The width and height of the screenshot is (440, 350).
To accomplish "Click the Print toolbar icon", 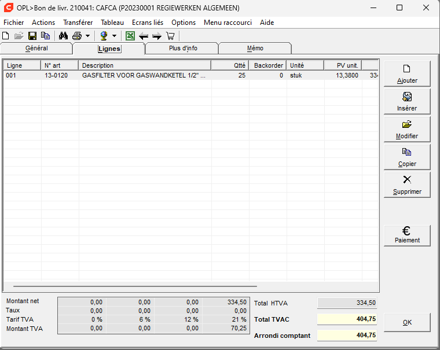I will tap(77, 36).
